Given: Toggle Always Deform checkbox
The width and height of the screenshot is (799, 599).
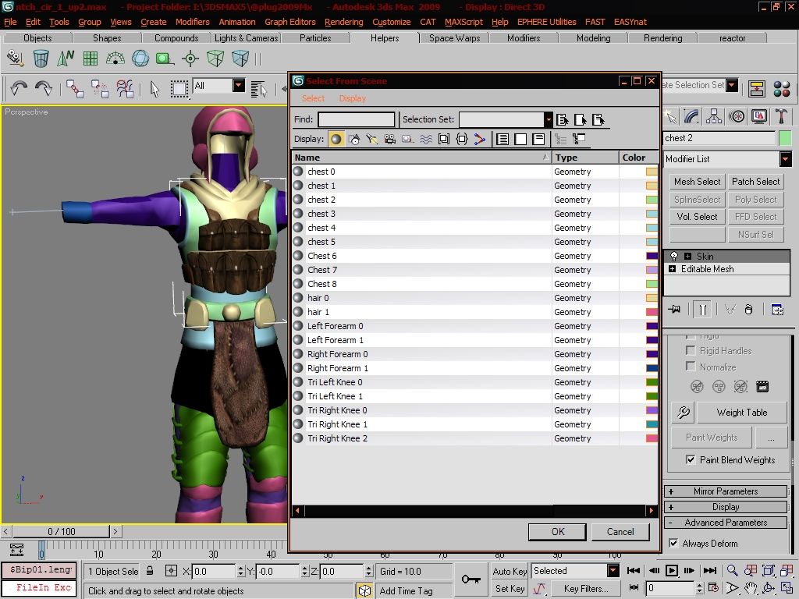Looking at the screenshot, I should [x=673, y=543].
